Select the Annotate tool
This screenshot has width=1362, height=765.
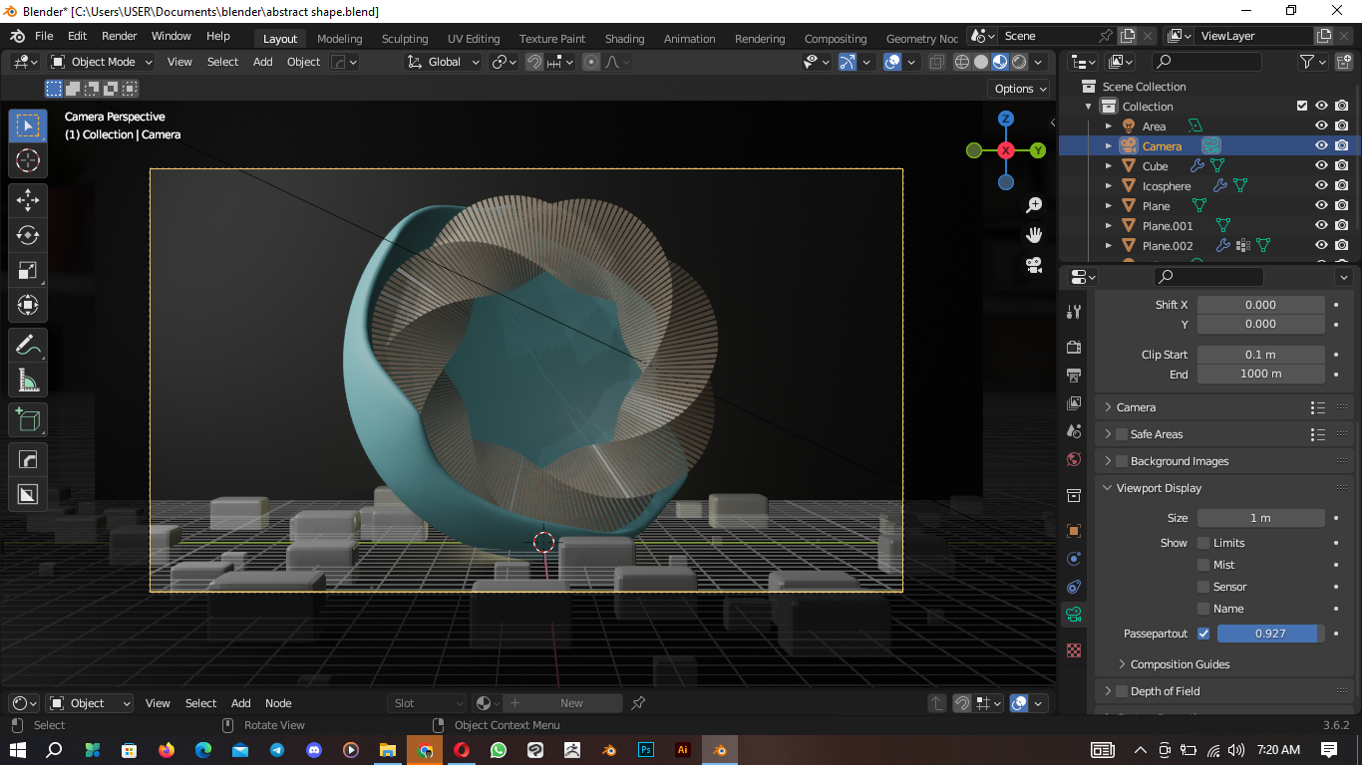[x=28, y=346]
